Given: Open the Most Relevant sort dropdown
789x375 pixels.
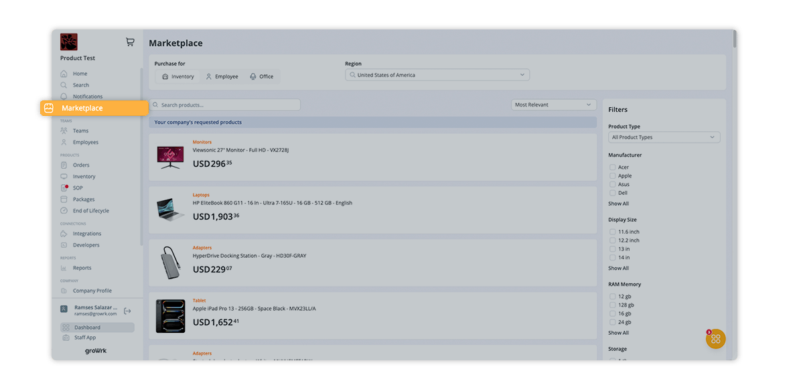Looking at the screenshot, I should pyautogui.click(x=553, y=105).
